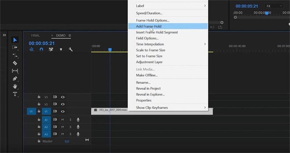Click Program Monitor zoom scroll handle

[235, 17]
